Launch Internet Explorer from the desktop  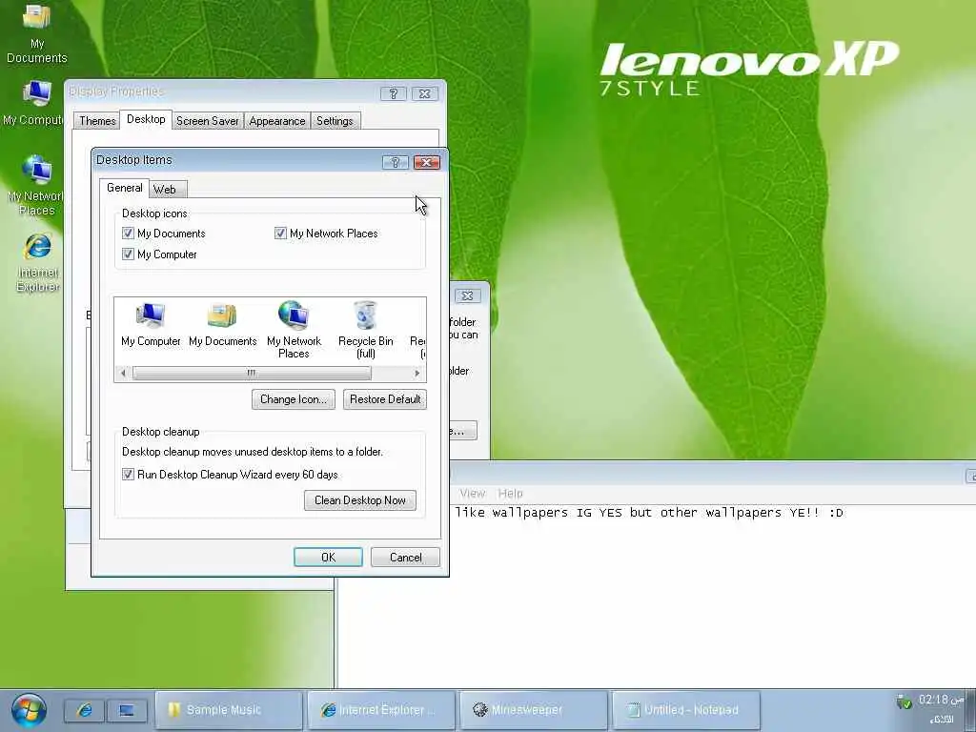pyautogui.click(x=37, y=262)
